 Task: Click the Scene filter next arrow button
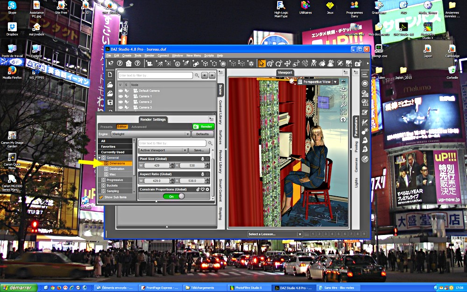click(212, 75)
